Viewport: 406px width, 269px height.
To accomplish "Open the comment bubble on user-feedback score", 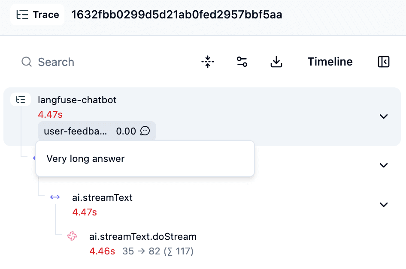I will (x=146, y=131).
